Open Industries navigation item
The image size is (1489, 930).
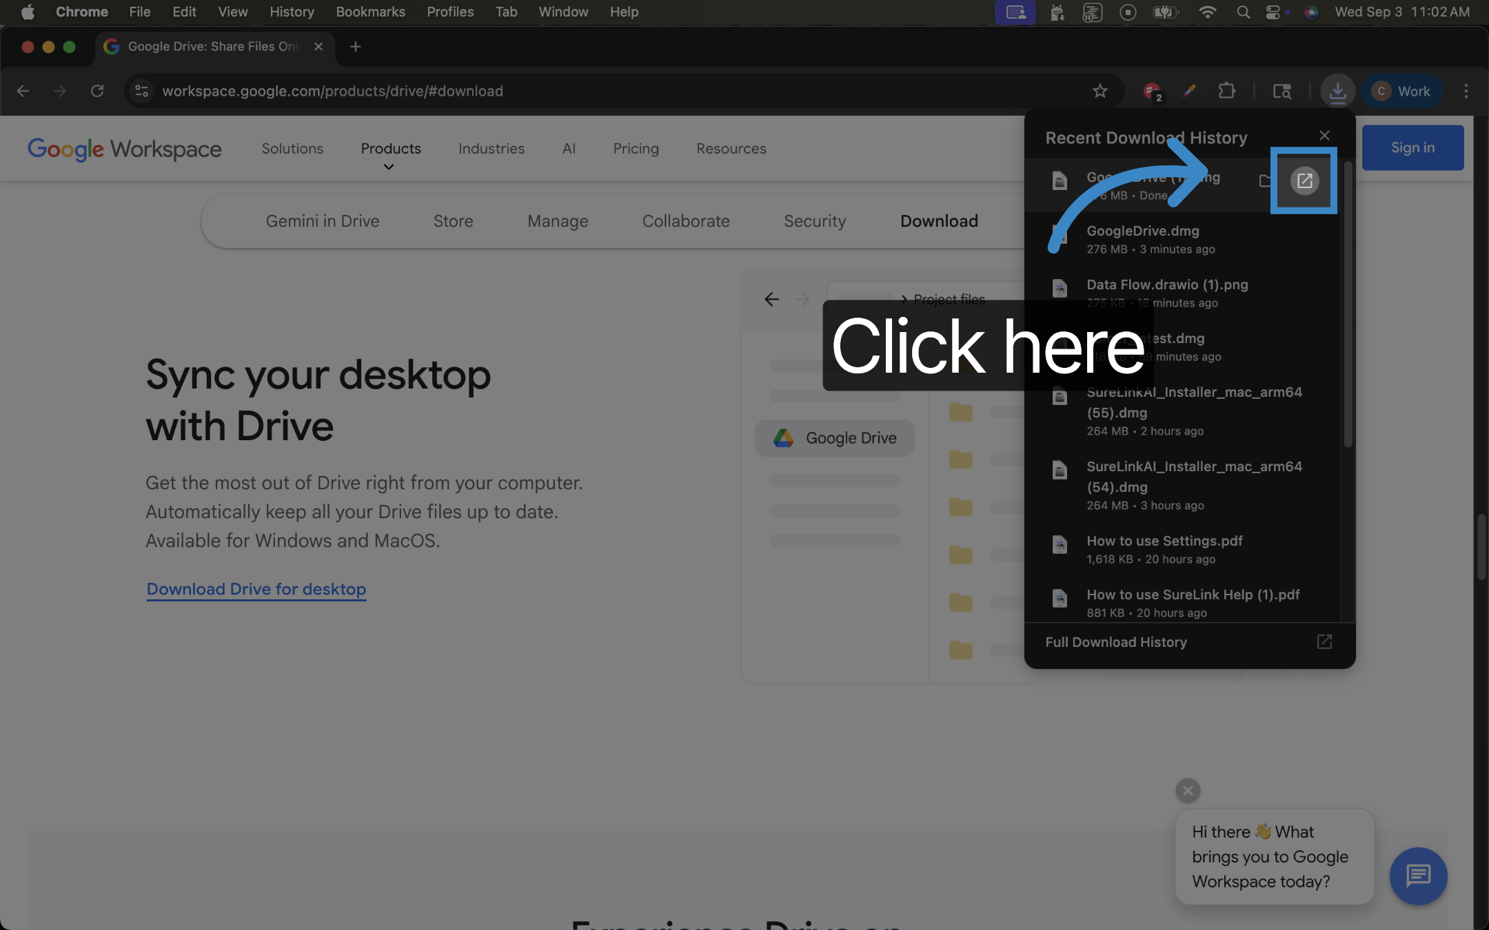[x=492, y=149]
